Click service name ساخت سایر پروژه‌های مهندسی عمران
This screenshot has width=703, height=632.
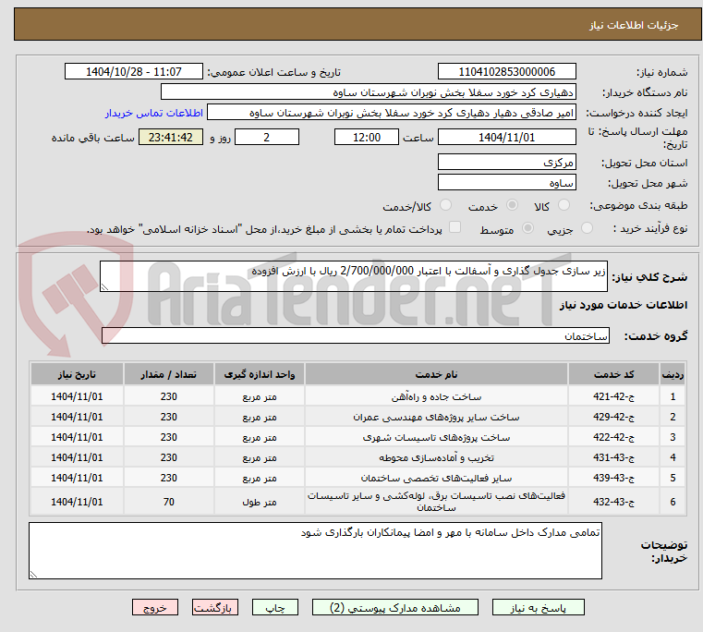point(436,417)
